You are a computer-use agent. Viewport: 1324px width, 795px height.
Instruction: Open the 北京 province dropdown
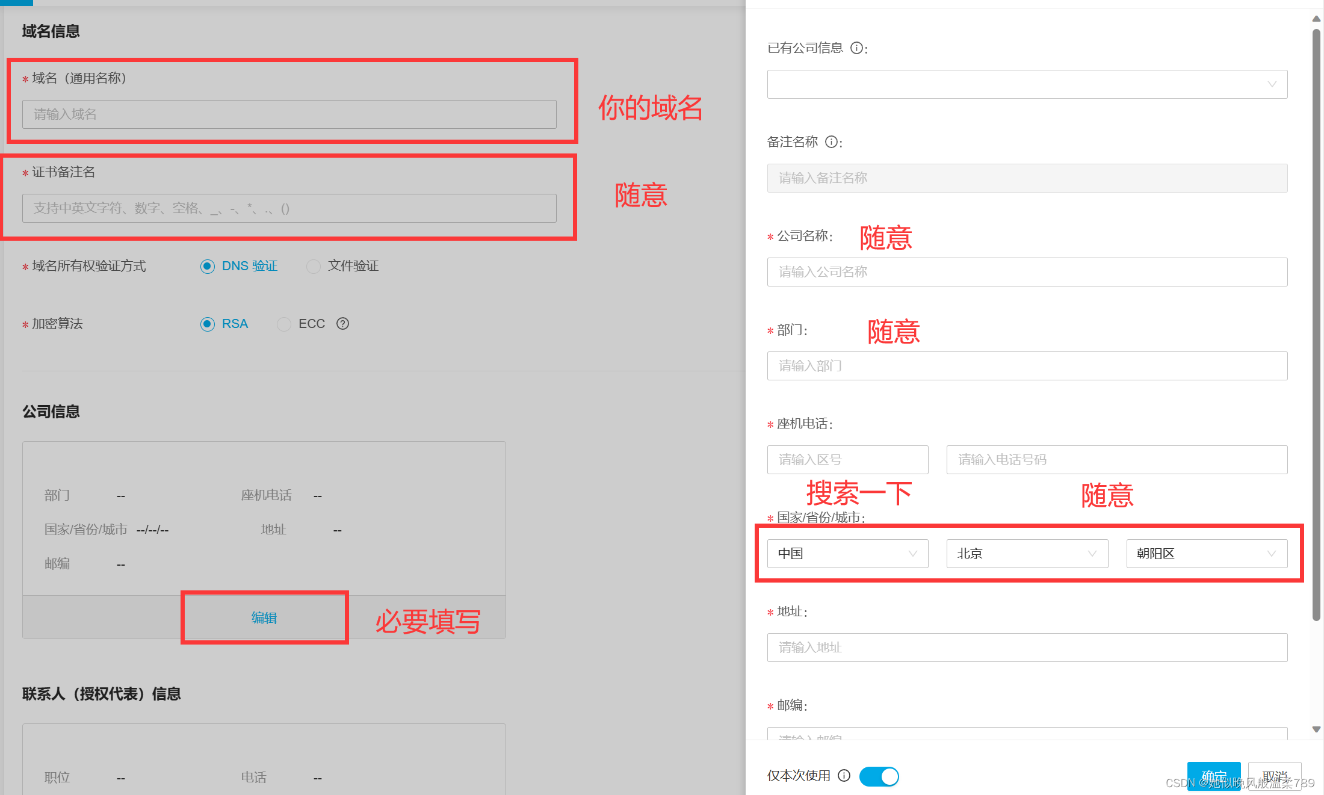(x=1027, y=554)
